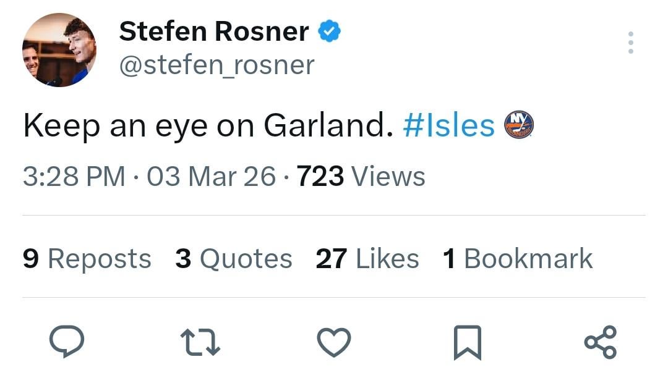The width and height of the screenshot is (668, 383).
Task: Click the Stefen Rosner display name
Action: coord(214,31)
